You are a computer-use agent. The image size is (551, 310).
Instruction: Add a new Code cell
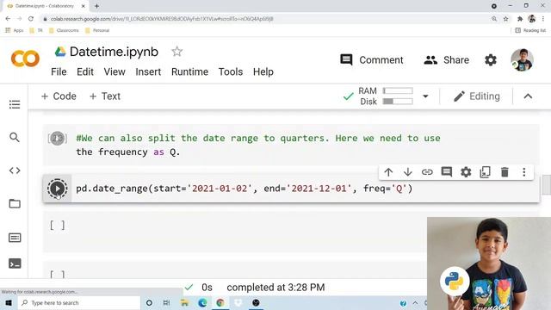(59, 96)
